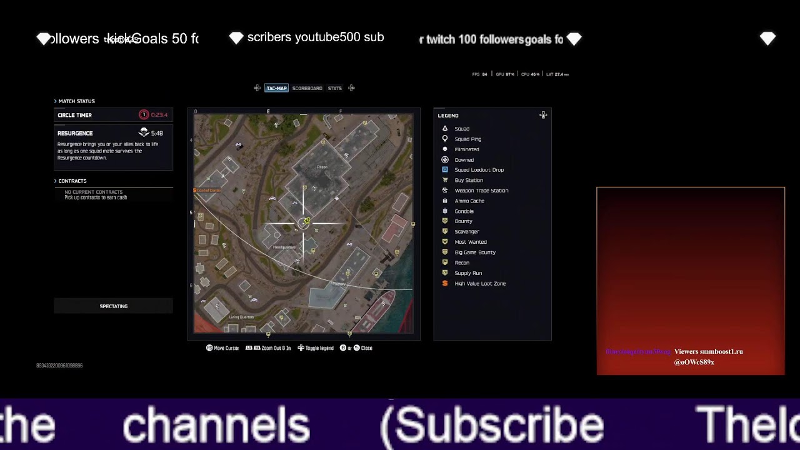The height and width of the screenshot is (450, 800).
Task: Click the yellow player arrow at crosshair
Action: 306,220
